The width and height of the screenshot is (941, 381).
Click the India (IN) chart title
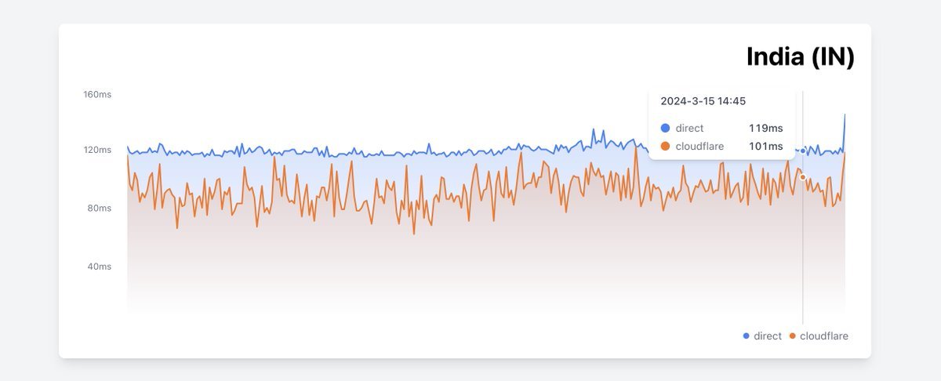(x=800, y=57)
